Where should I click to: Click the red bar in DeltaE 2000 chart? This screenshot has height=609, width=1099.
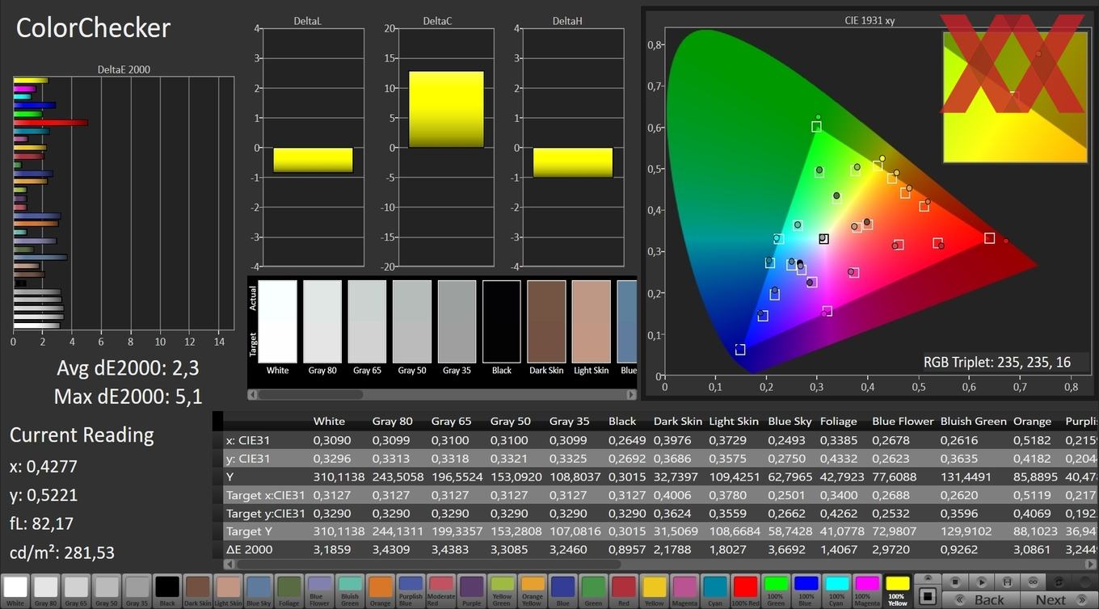tap(50, 123)
